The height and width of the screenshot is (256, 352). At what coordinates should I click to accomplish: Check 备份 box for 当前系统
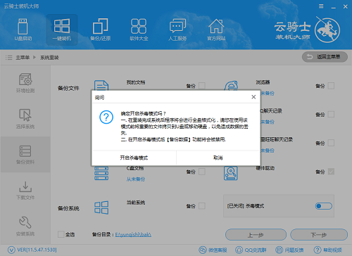pos(202,206)
